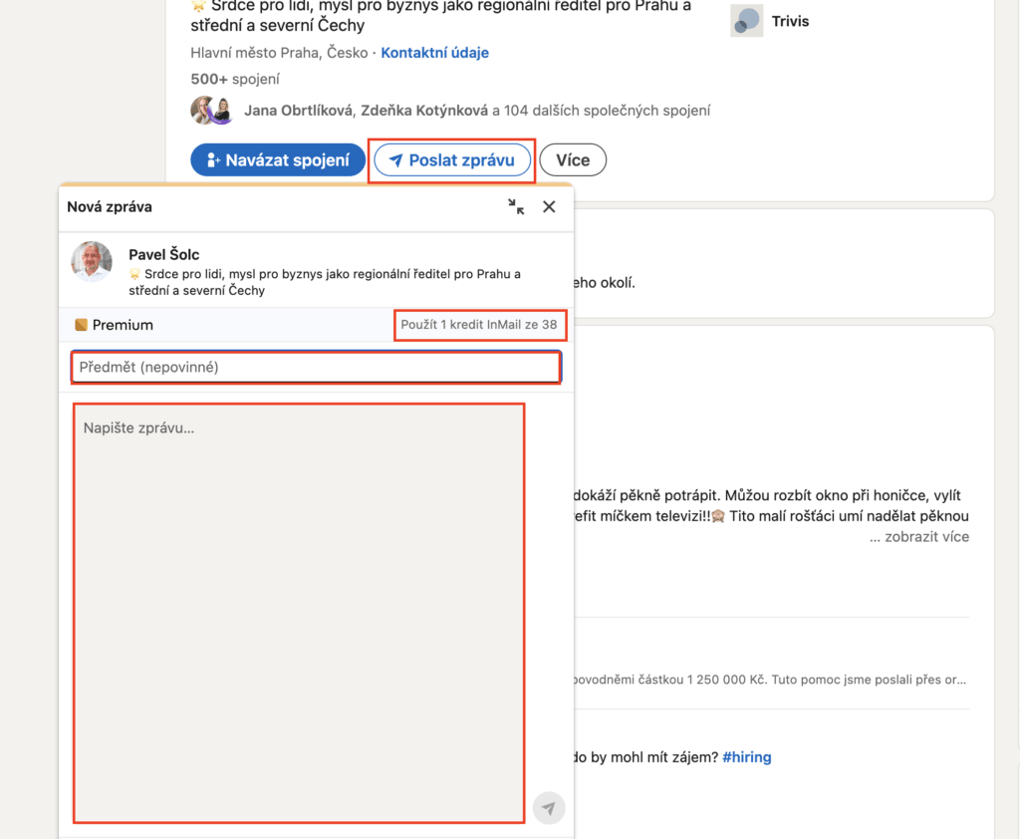Click the Předmět (nepovinné) subject field
Viewport: 1020px width, 839px height.
pyautogui.click(x=316, y=367)
